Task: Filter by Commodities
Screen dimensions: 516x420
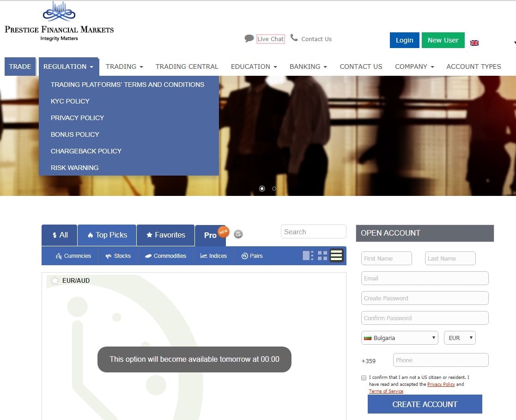Action: tap(165, 256)
